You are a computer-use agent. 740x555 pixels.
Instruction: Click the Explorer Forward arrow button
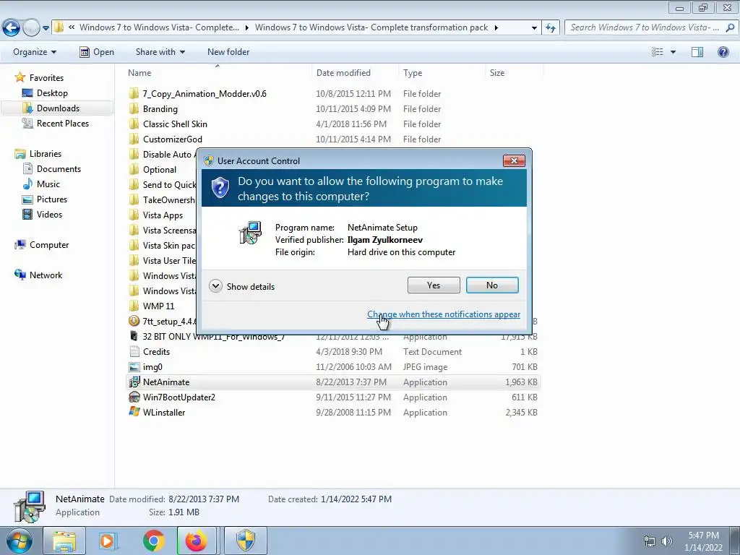click(x=31, y=28)
